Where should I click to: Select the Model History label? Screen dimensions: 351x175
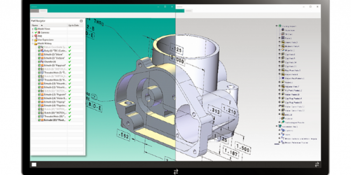pyautogui.click(x=44, y=44)
